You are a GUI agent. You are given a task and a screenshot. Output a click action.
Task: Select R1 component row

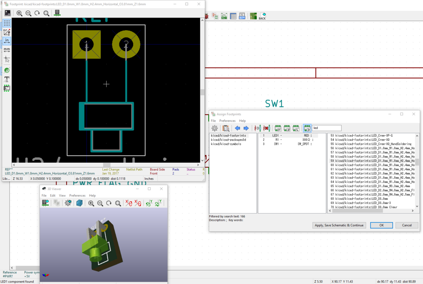click(x=289, y=140)
